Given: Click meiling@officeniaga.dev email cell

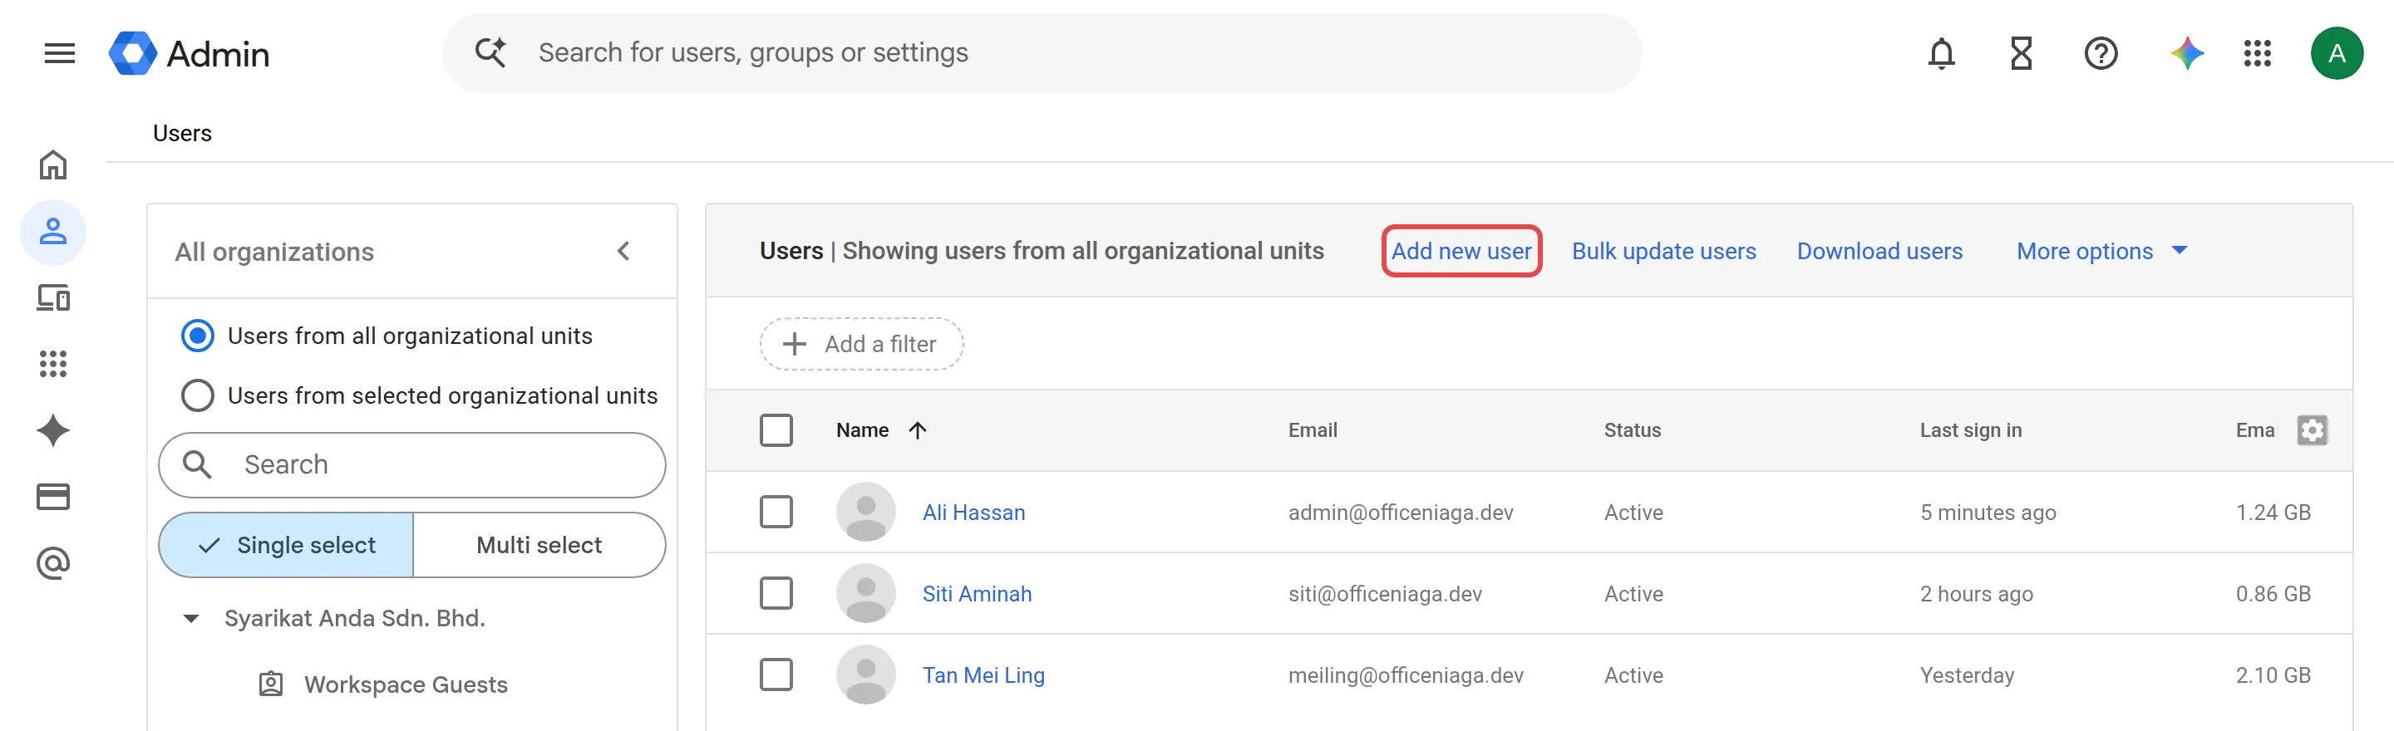Looking at the screenshot, I should 1405,675.
